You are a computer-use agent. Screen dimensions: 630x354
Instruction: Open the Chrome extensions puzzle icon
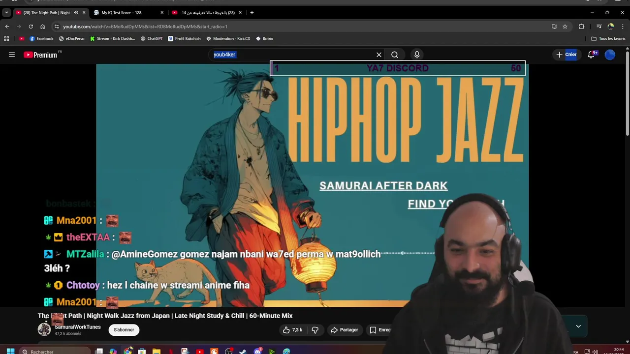(x=581, y=27)
